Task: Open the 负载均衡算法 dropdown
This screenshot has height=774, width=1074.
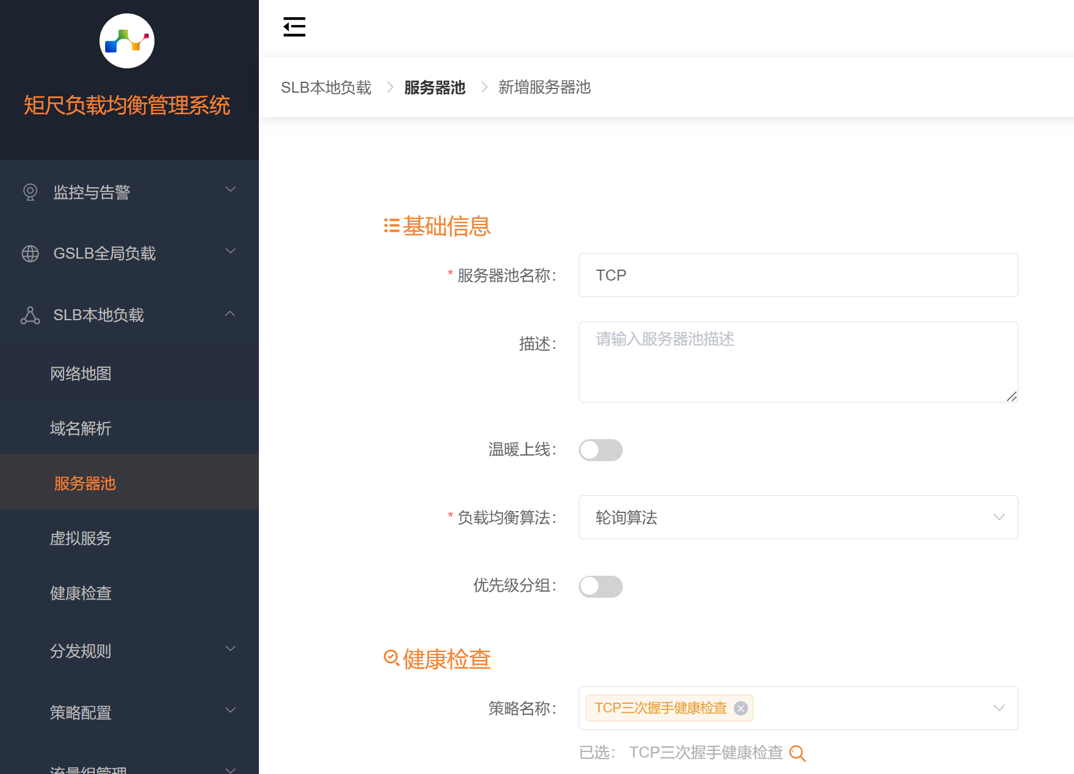Action: point(797,517)
